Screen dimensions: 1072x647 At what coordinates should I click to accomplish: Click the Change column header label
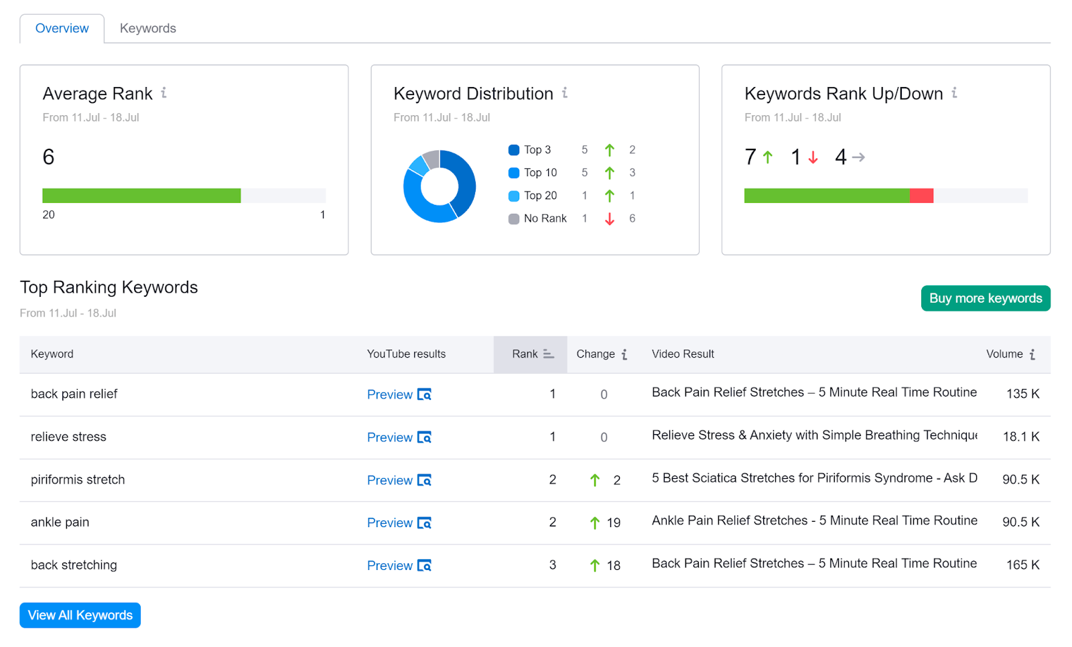click(596, 354)
